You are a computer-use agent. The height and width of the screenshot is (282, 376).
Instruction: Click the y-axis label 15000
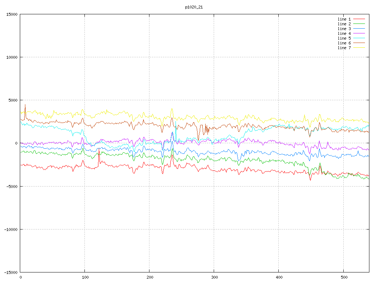(12, 14)
